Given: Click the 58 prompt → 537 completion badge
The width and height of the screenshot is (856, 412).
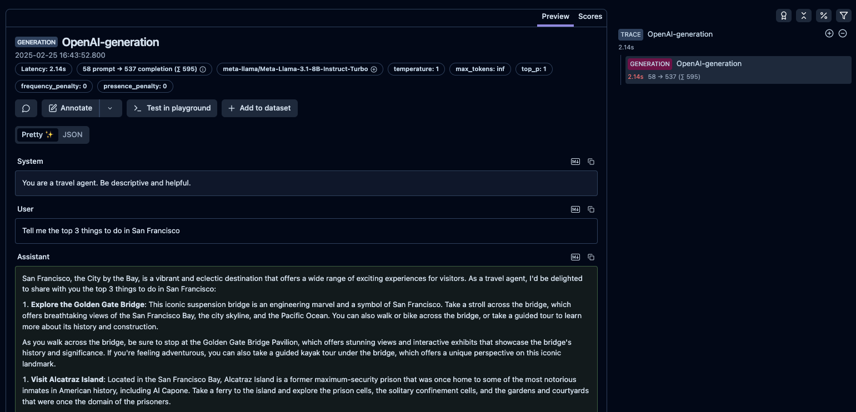Looking at the screenshot, I should (144, 69).
